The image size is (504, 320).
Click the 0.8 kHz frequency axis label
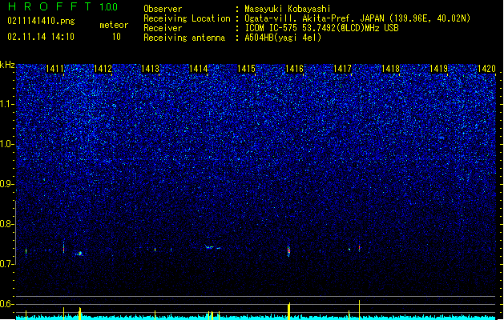(x=6, y=224)
